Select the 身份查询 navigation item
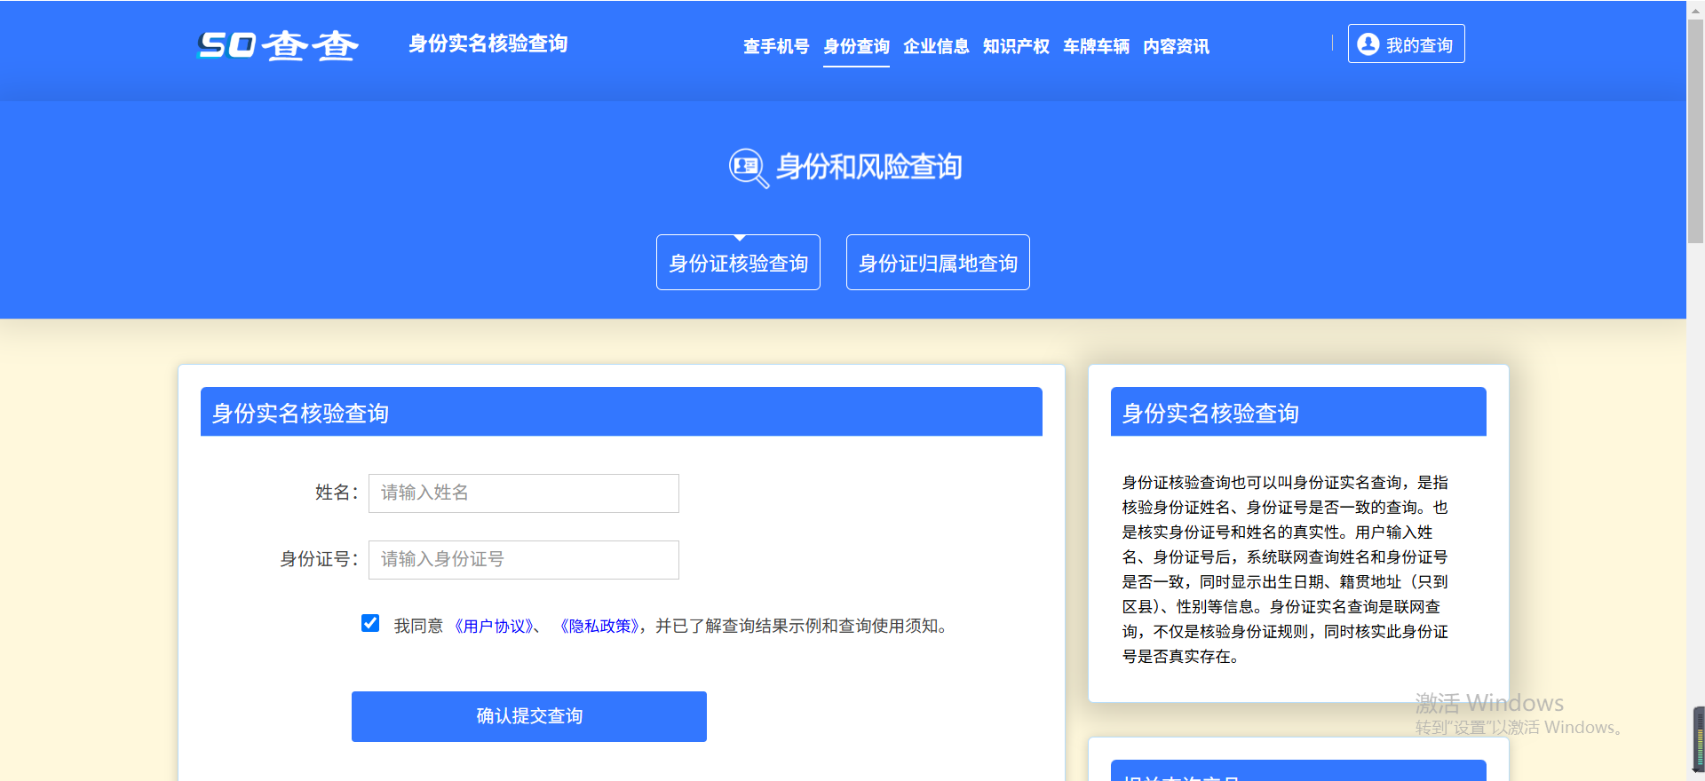Image resolution: width=1705 pixels, height=781 pixels. pos(856,46)
